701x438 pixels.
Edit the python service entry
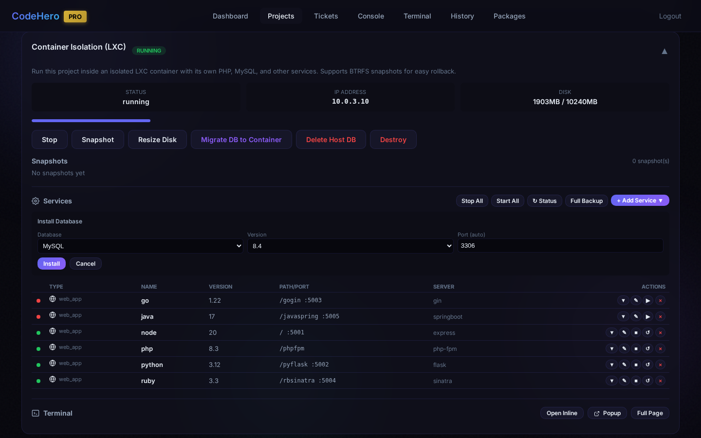pyautogui.click(x=624, y=365)
